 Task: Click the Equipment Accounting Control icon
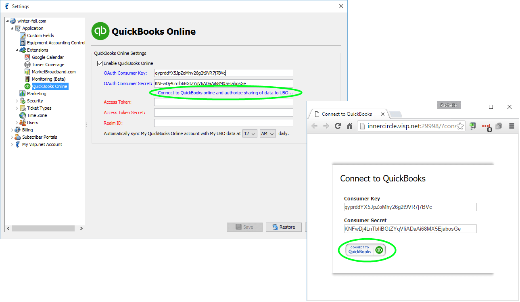click(x=23, y=43)
